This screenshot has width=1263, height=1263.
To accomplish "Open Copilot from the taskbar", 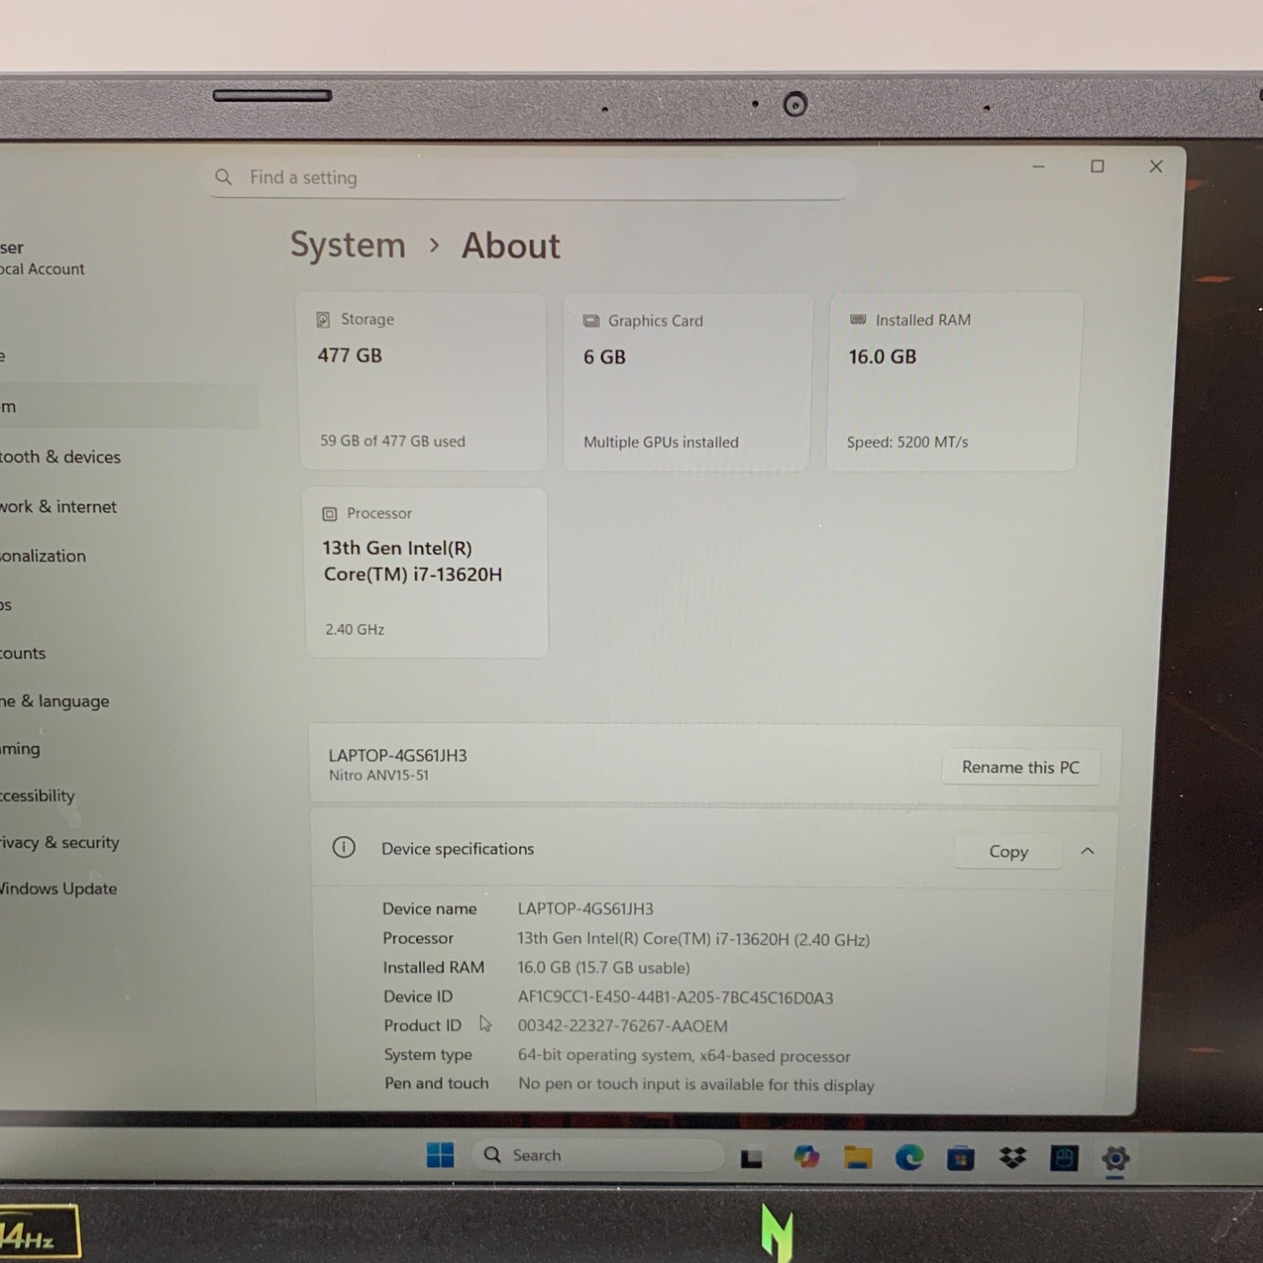I will (x=806, y=1157).
